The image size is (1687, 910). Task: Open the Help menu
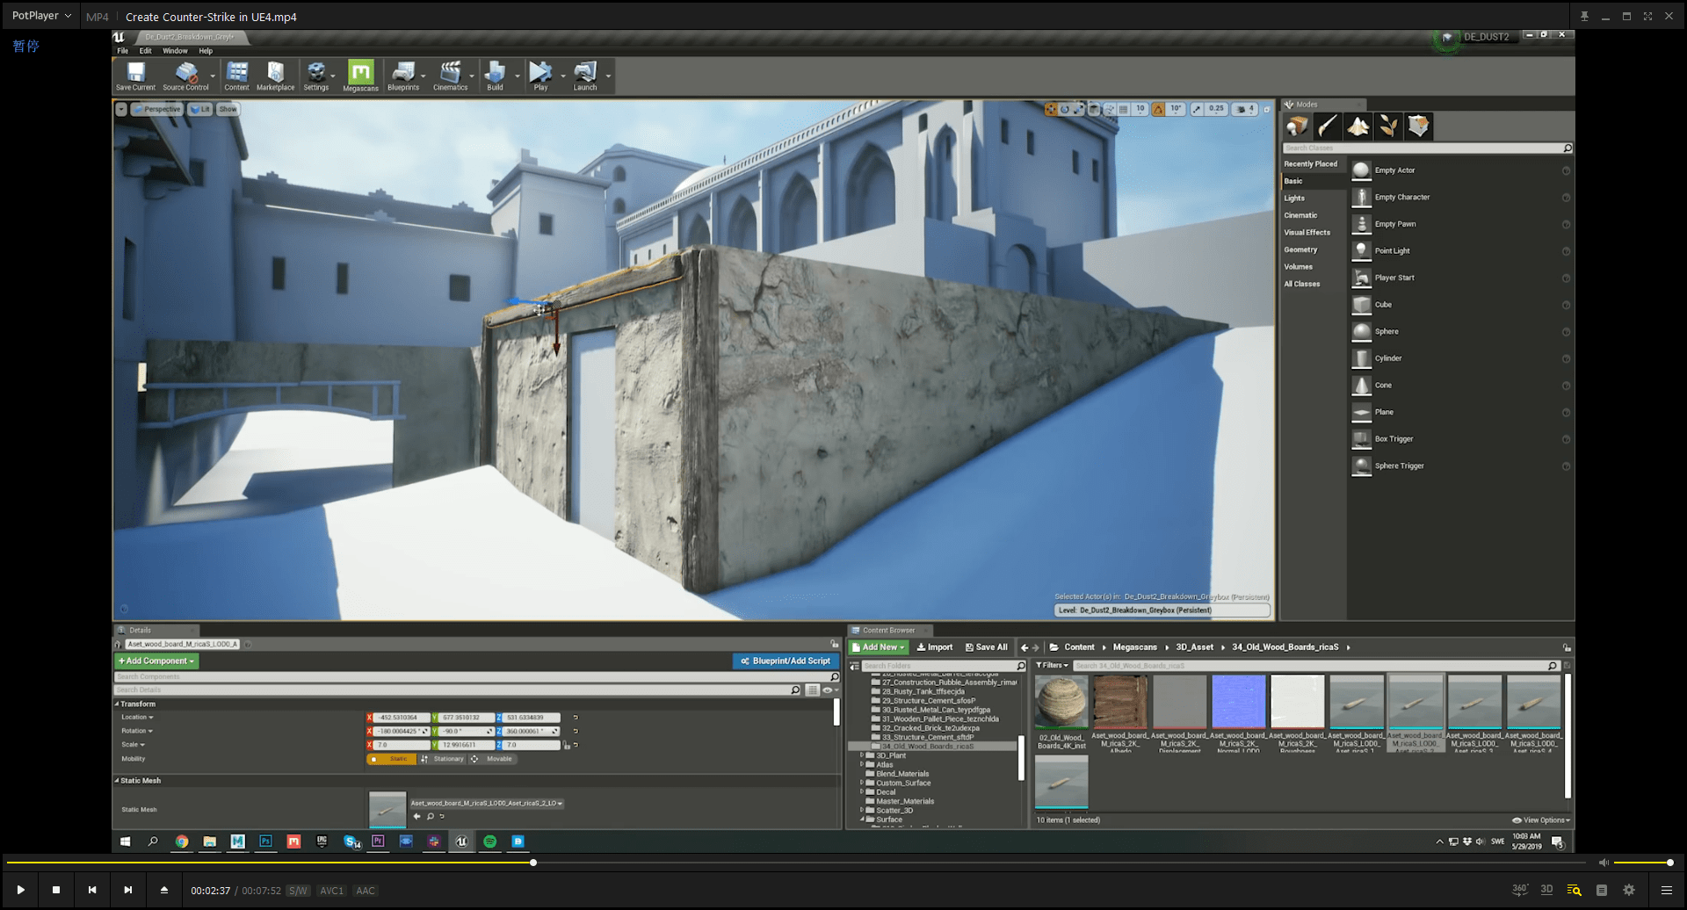click(206, 51)
